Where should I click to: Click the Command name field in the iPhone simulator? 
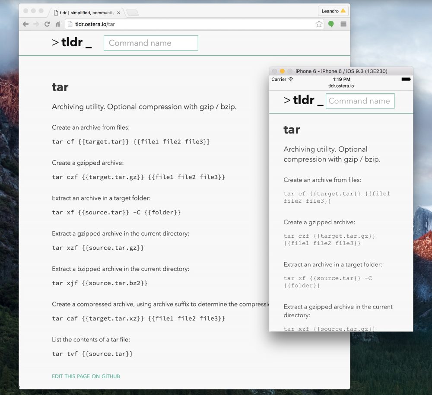[x=360, y=101]
